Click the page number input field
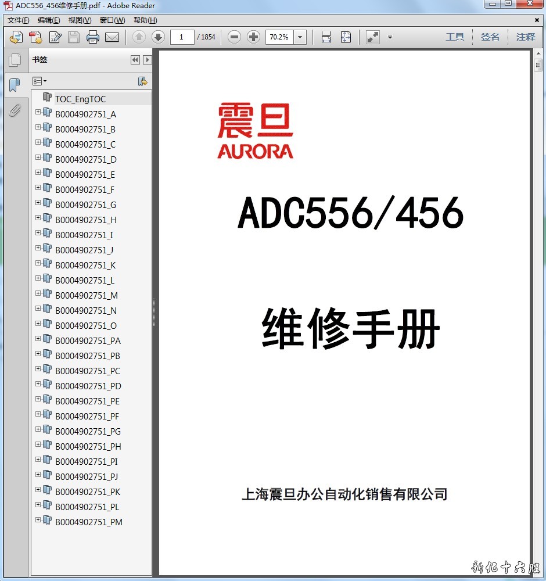This screenshot has width=546, height=581. 182,37
